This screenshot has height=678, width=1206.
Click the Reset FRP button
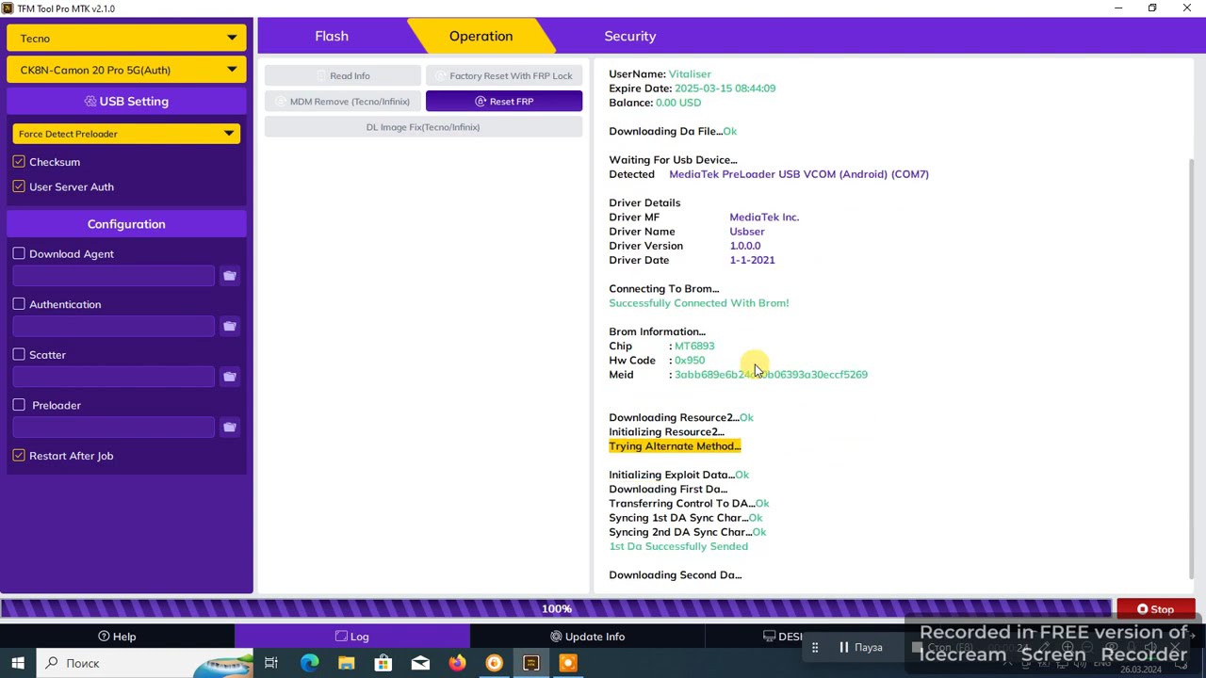tap(504, 101)
